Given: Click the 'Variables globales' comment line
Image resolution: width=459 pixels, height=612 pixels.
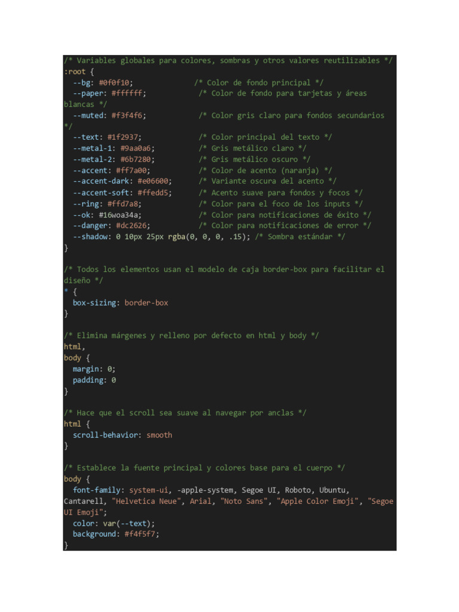Looking at the screenshot, I should point(228,60).
